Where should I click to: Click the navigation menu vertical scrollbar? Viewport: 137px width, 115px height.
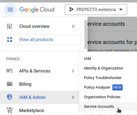click(x=86, y=34)
